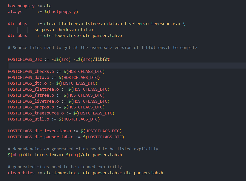246x181 pixels.
Task: Click the 'always' variable on line two
Action: coord(15,12)
